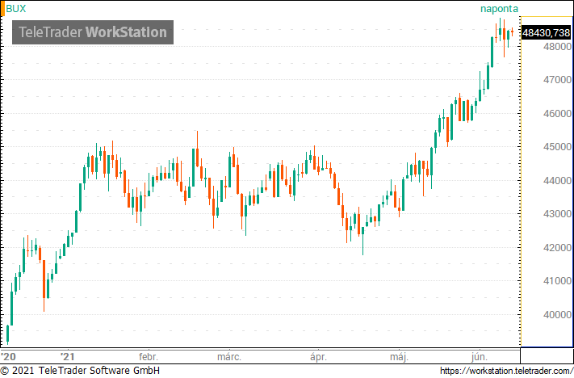The height and width of the screenshot is (378, 574).
Task: Click the jún. date axis label
Action: (x=480, y=357)
